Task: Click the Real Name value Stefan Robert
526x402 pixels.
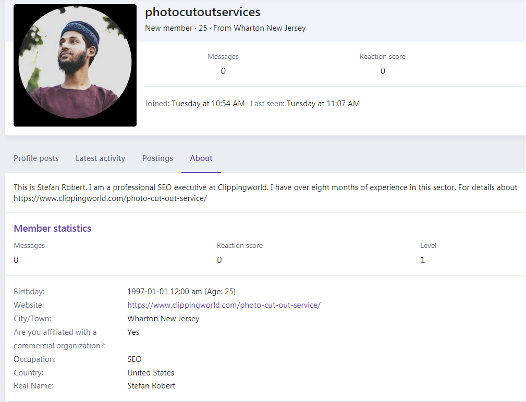Action: click(151, 386)
